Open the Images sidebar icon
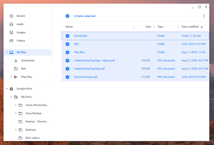Image resolution: width=214 pixels, height=145 pixels. point(11,32)
